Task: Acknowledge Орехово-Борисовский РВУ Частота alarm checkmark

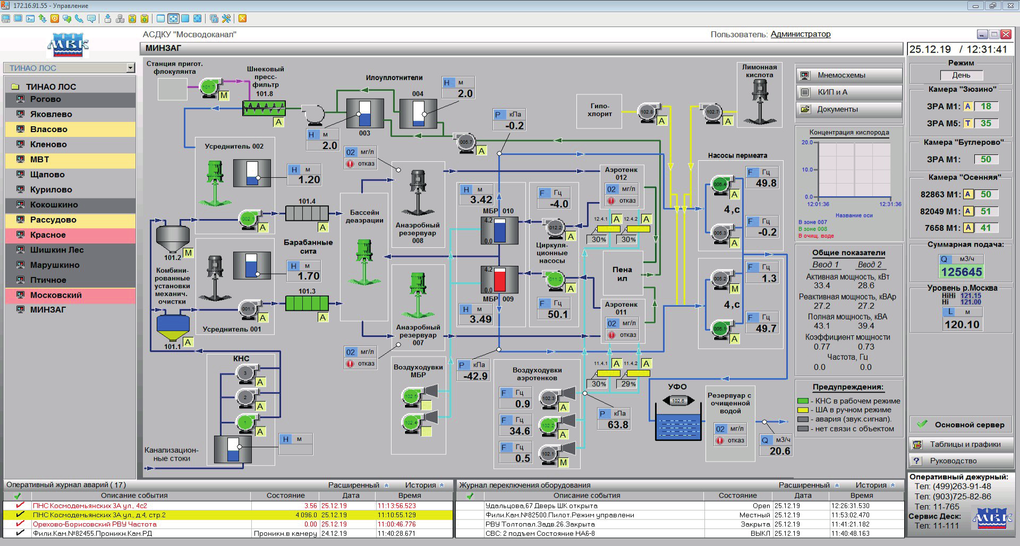Action: point(20,524)
